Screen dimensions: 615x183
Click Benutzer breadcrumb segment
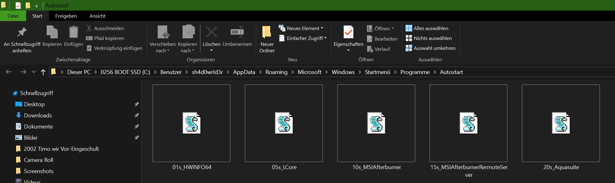pyautogui.click(x=171, y=72)
